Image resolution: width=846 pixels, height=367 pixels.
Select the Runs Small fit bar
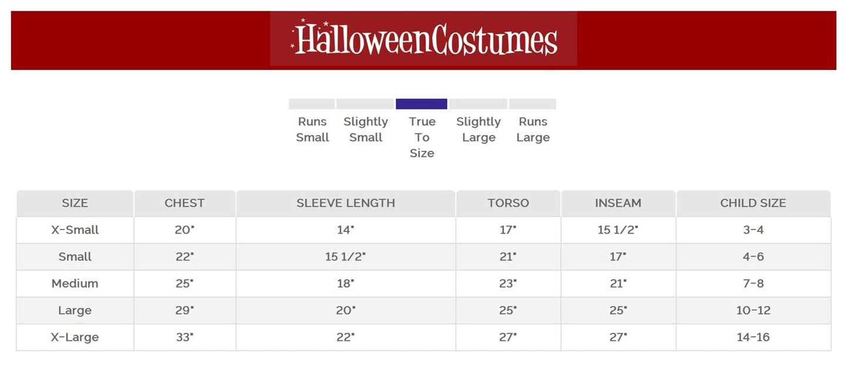click(x=311, y=104)
